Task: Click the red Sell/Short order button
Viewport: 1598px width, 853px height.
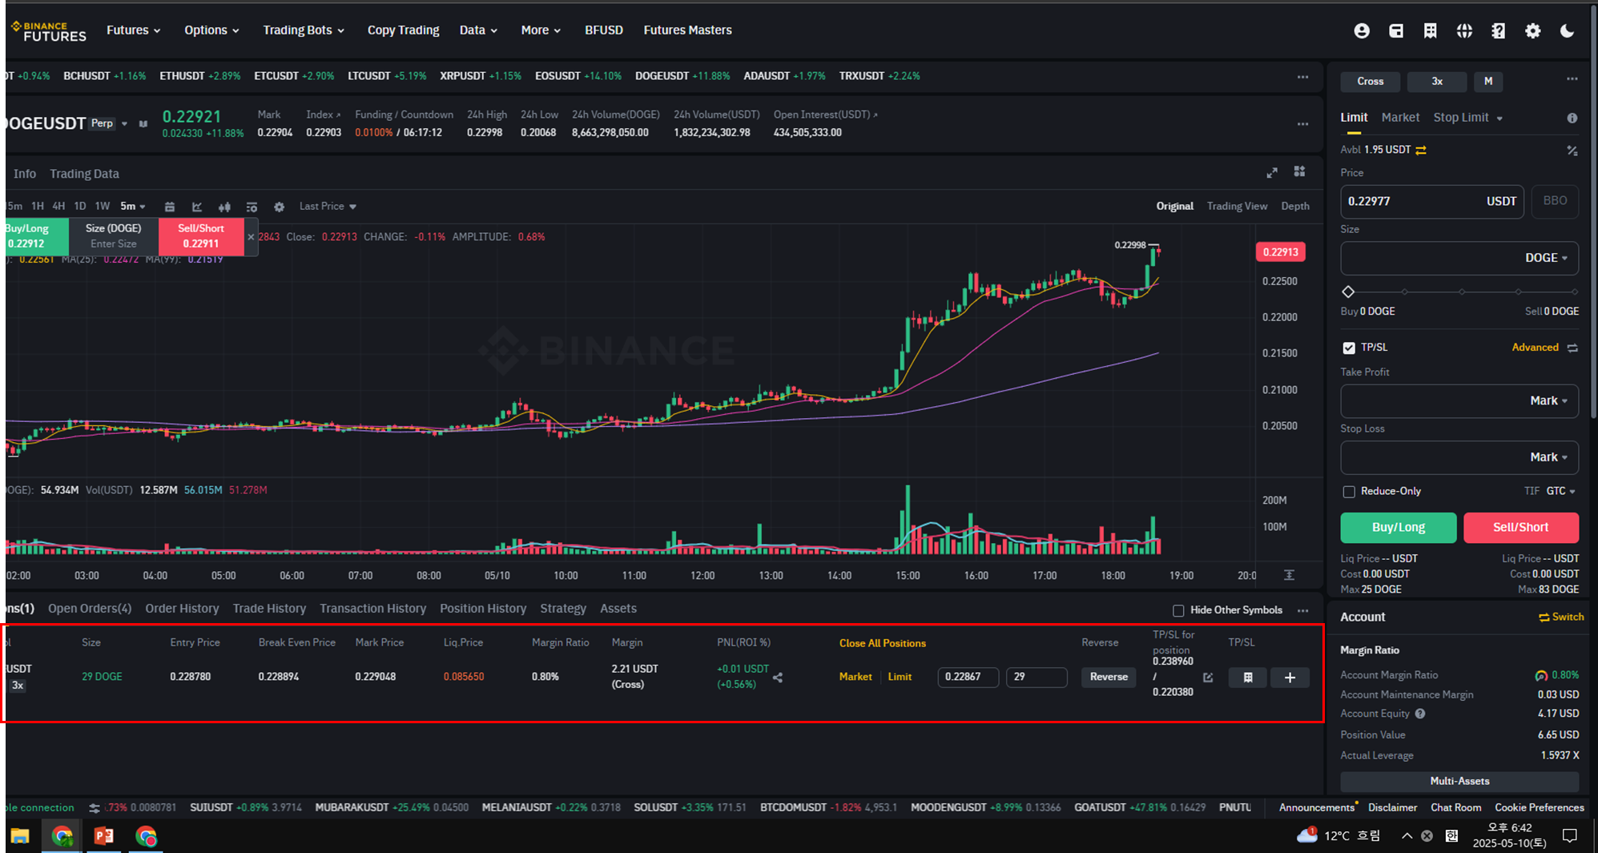Action: (1521, 528)
